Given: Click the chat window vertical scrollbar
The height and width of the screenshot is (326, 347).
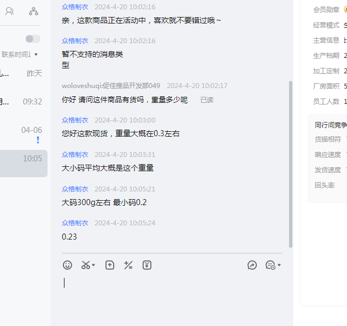Looking at the screenshot, I should click(x=291, y=164).
